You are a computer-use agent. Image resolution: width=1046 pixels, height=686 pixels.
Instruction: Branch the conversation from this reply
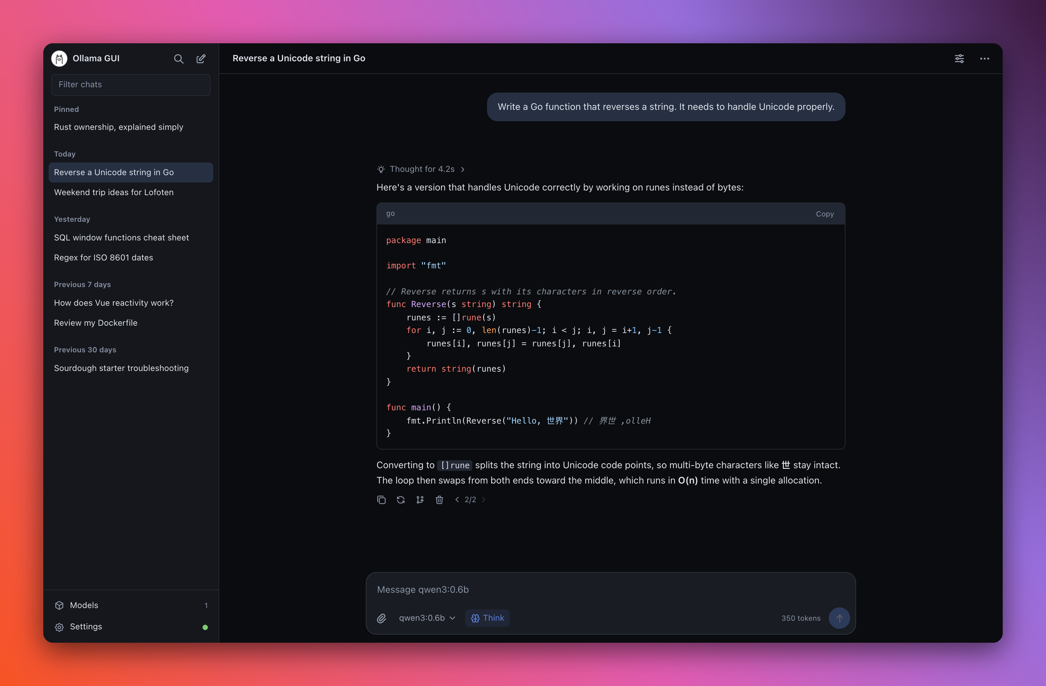pyautogui.click(x=420, y=500)
